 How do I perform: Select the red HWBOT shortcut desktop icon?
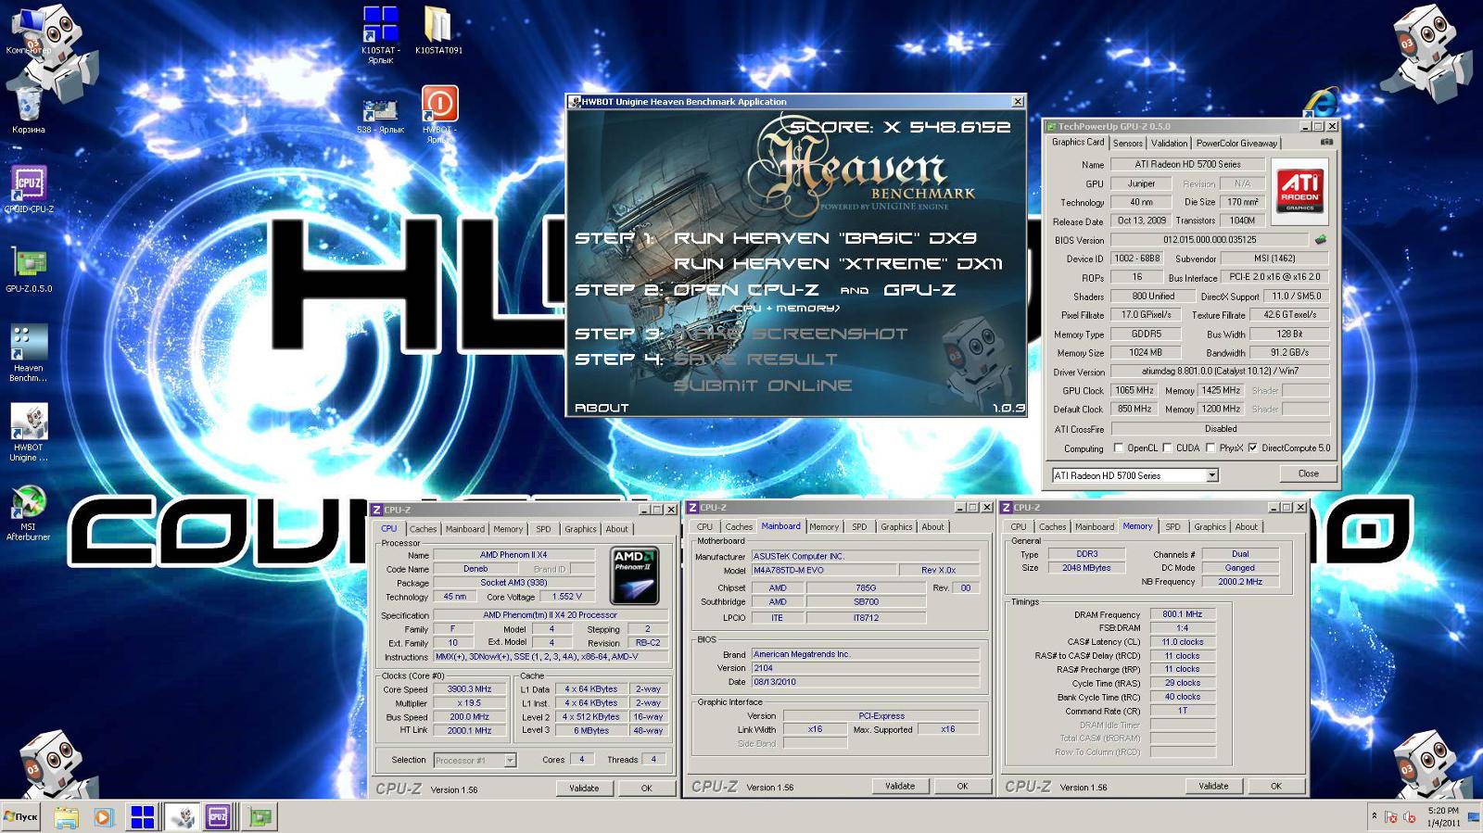439,113
